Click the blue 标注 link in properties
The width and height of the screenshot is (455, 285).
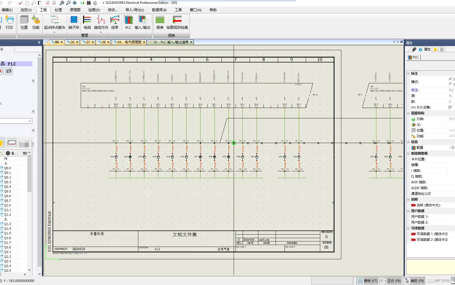(415, 90)
